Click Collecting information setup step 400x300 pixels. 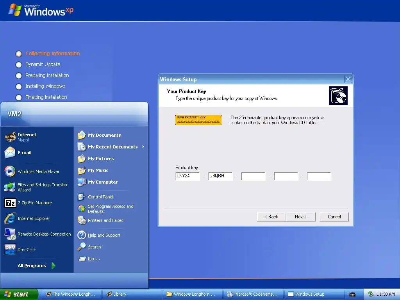point(53,53)
